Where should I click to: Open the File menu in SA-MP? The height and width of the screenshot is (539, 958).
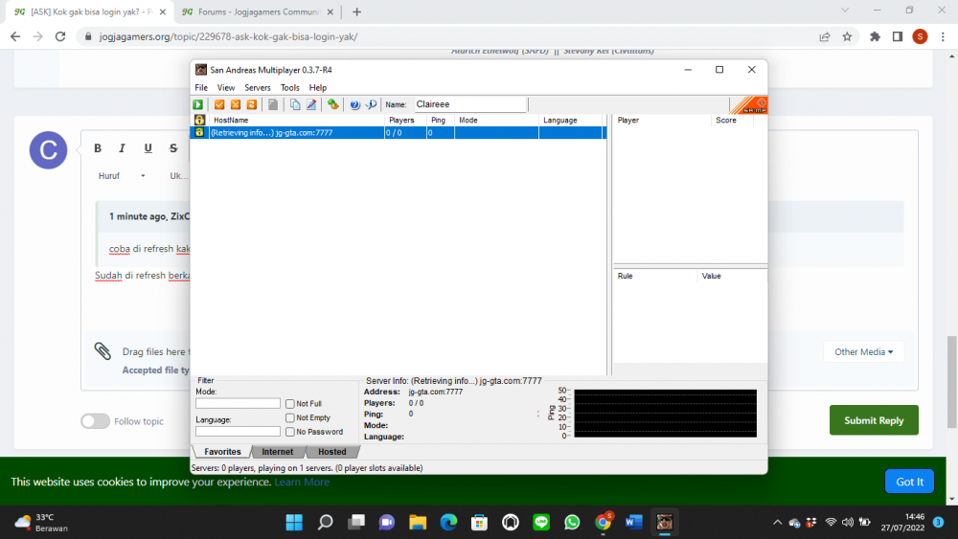point(201,88)
